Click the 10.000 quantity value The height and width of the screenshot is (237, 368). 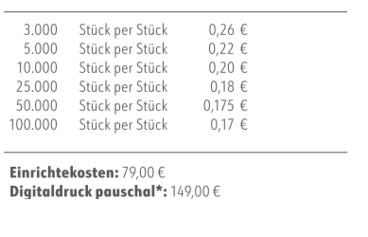click(x=37, y=68)
